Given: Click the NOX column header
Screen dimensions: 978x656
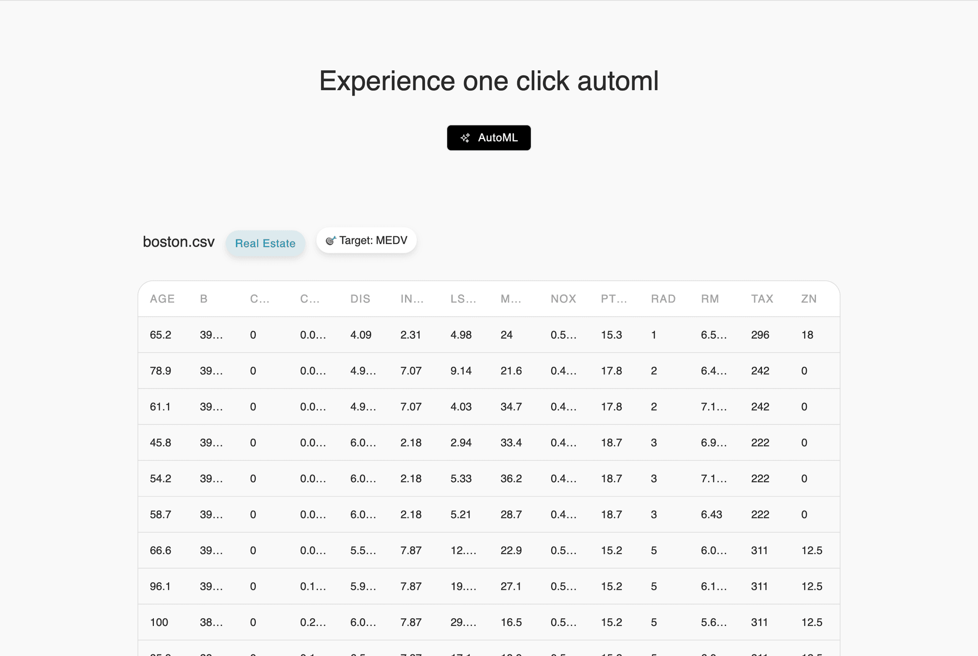Looking at the screenshot, I should tap(563, 299).
